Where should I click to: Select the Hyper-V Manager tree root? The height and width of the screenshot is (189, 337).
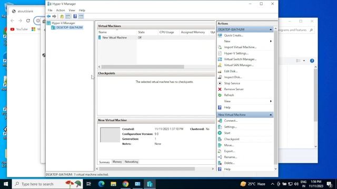[63, 23]
